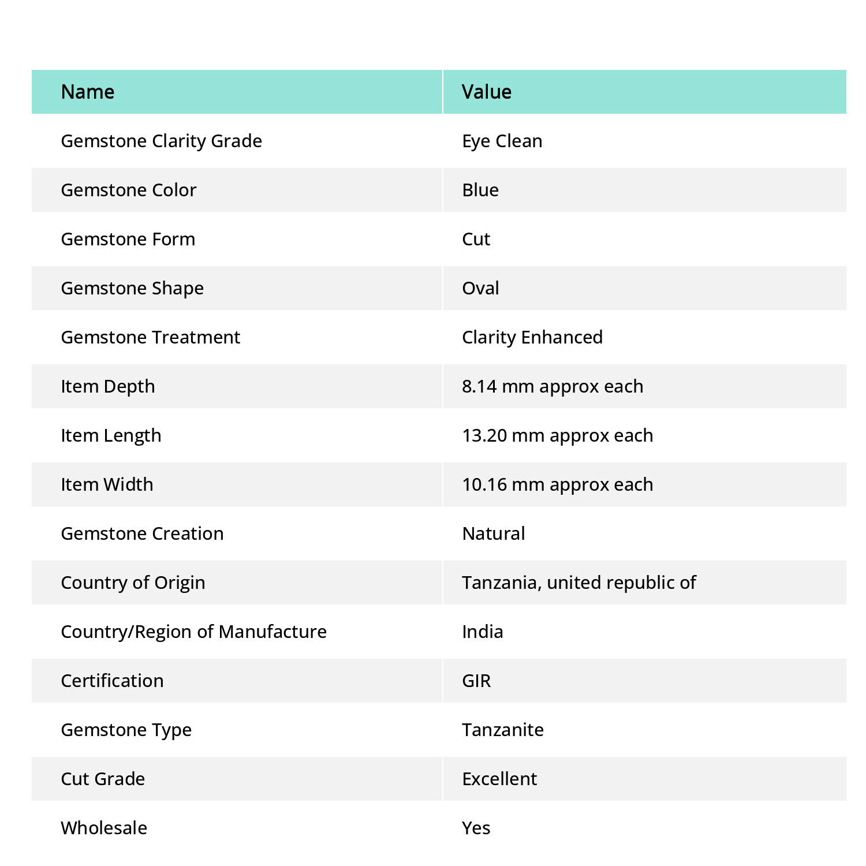Click the Tanzanite gemstone type value
Image resolution: width=866 pixels, height=866 pixels.
click(x=503, y=730)
